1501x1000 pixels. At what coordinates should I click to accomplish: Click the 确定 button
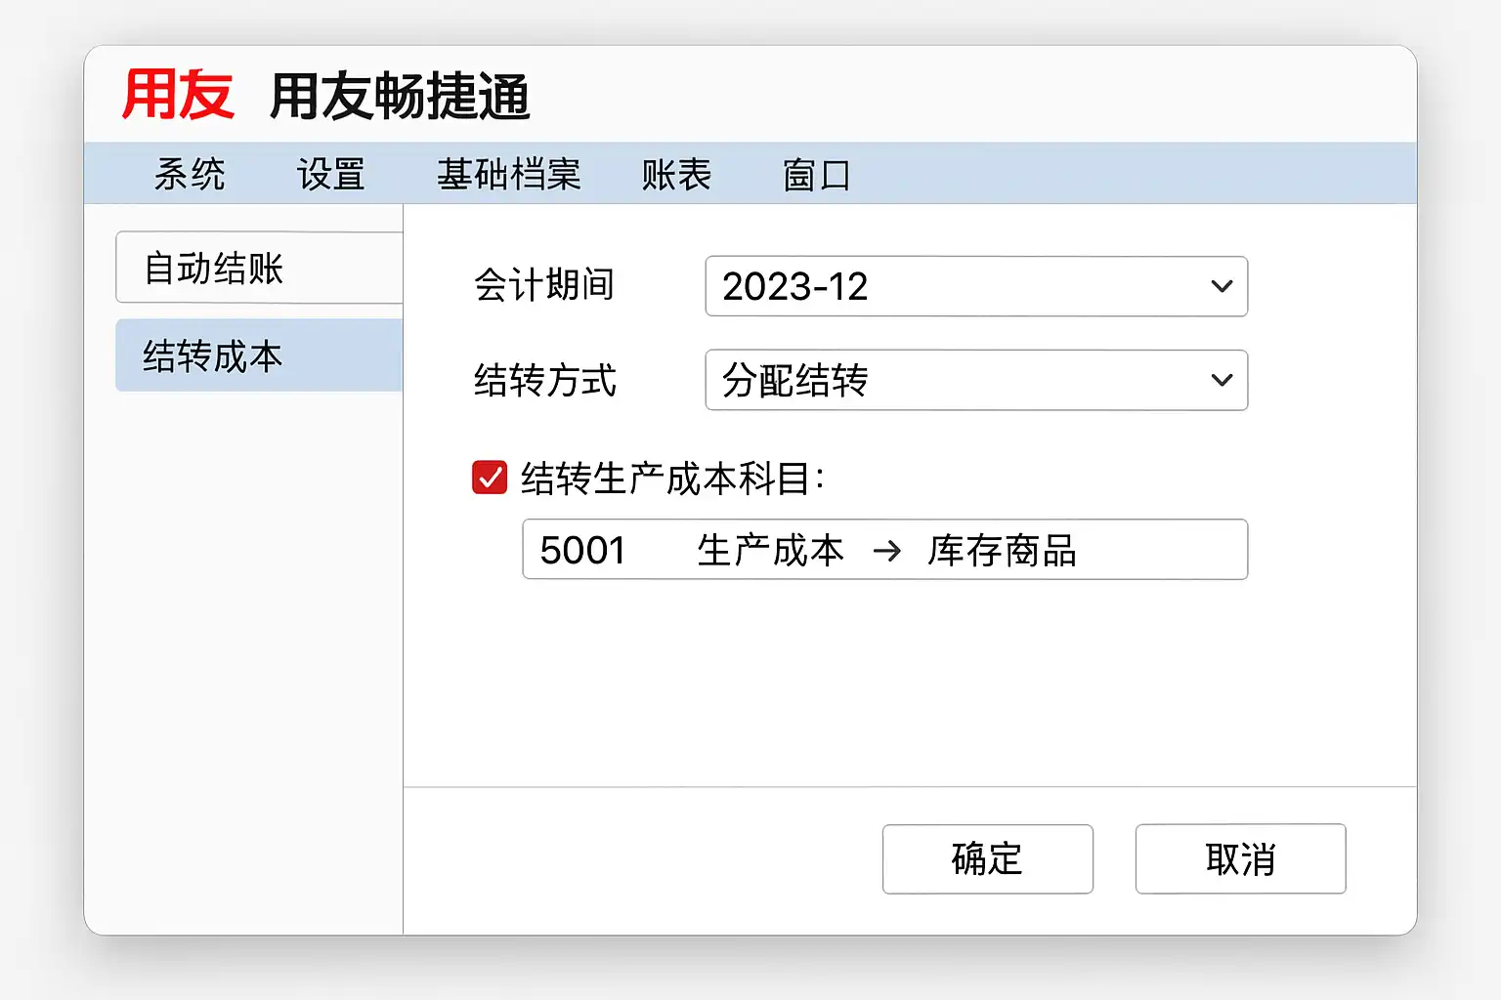987,858
